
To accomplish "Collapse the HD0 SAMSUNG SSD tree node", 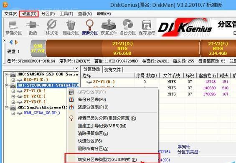I will pos(7,74).
